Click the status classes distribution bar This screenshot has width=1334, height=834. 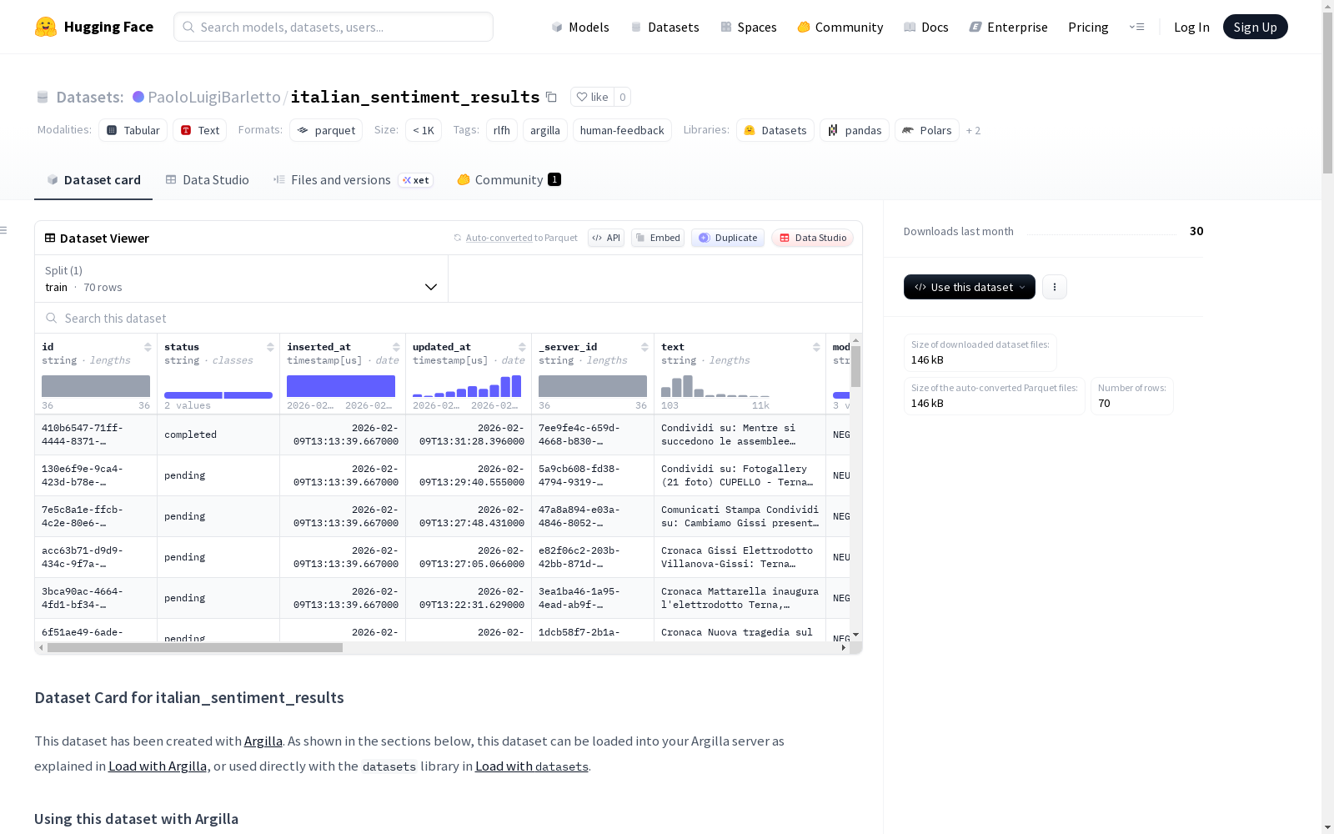click(218, 394)
